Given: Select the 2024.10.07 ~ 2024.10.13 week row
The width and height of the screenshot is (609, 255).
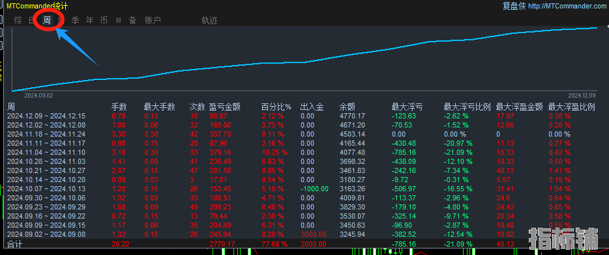Looking at the screenshot, I should tap(303, 189).
